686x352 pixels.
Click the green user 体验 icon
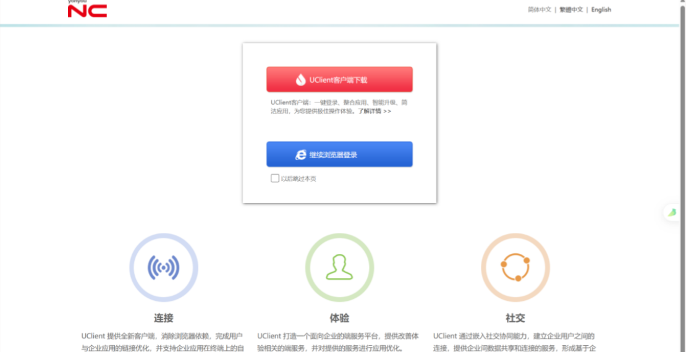click(x=339, y=267)
